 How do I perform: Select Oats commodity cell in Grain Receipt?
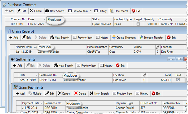pos(121,52)
